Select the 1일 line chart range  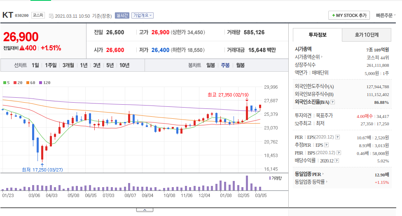coord(35,66)
